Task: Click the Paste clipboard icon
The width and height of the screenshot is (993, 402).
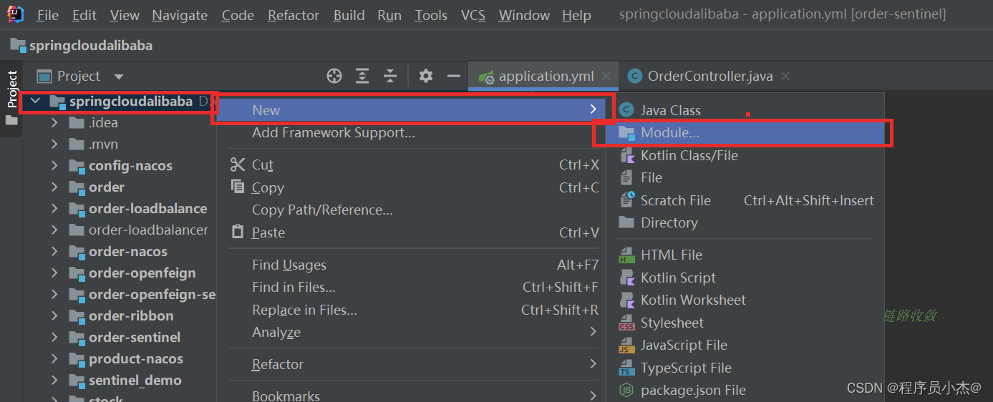Action: (x=238, y=232)
